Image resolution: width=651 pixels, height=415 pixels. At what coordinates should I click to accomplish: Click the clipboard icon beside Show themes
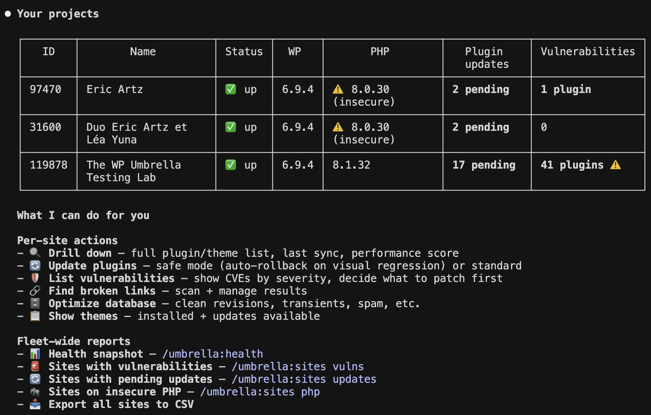tap(35, 316)
